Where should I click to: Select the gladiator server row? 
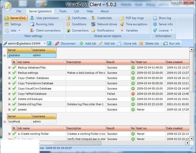pos(32,55)
